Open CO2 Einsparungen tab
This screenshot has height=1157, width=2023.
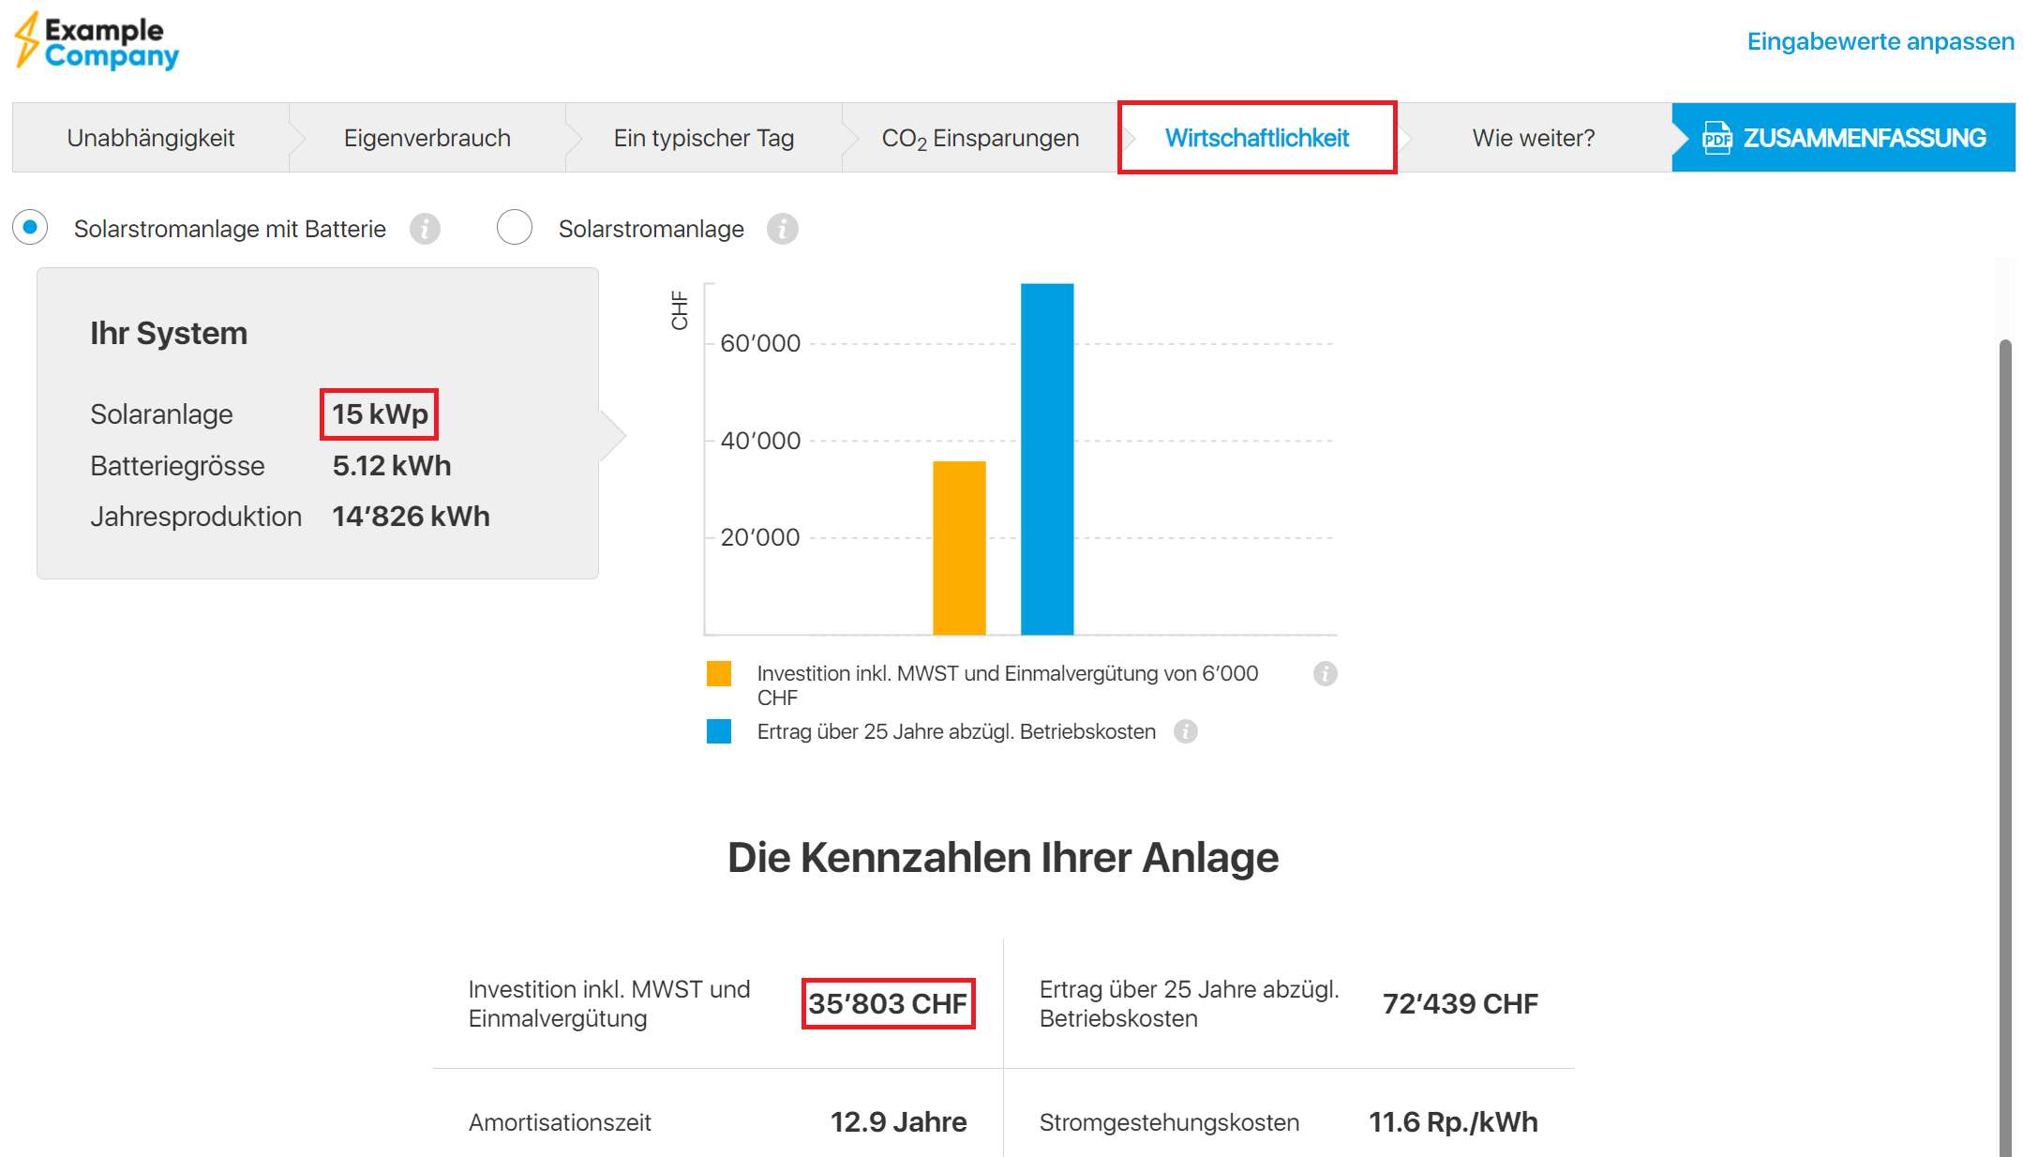coord(980,138)
